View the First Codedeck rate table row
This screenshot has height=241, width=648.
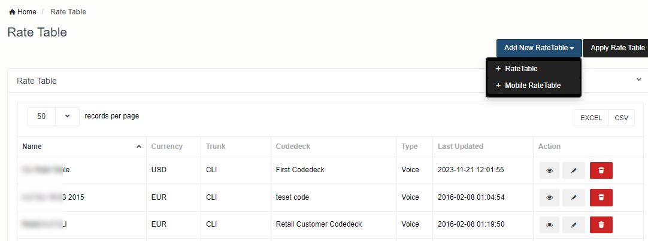coord(549,170)
